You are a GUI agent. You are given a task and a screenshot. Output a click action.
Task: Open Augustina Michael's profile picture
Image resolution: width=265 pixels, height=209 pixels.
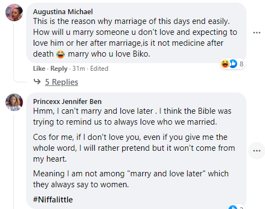pyautogui.click(x=14, y=13)
